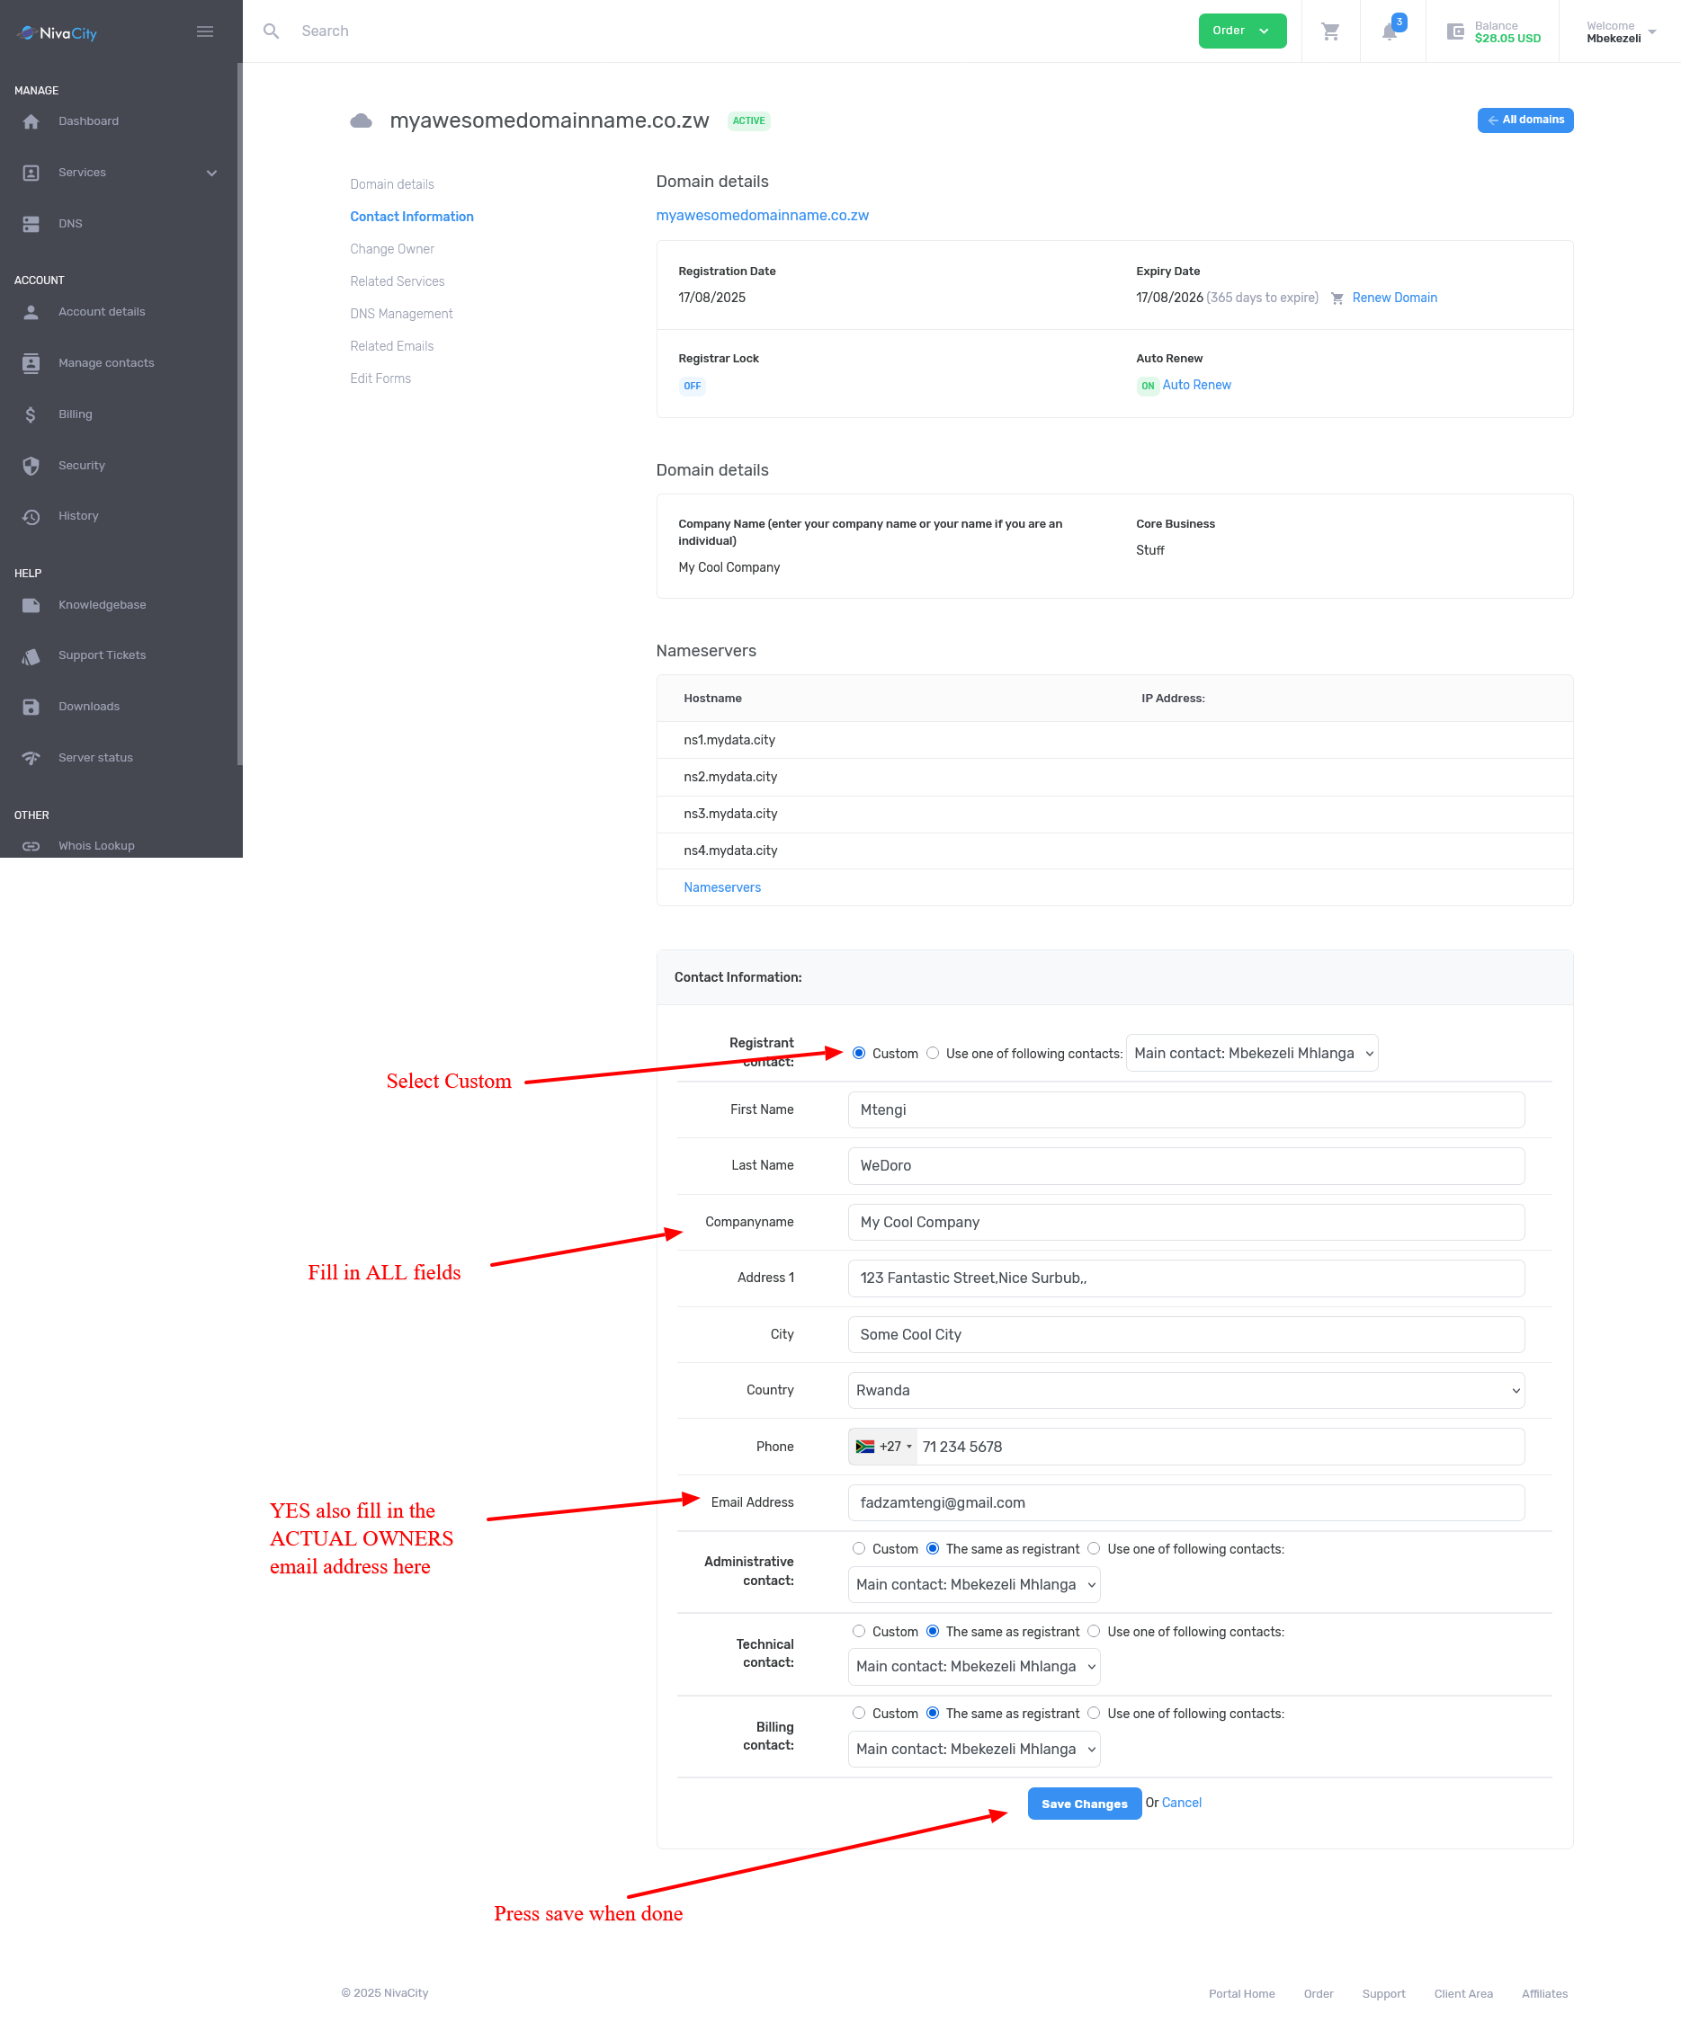Expand the Order dropdown button
Viewport: 1681px width, 2040px height.
click(x=1241, y=31)
